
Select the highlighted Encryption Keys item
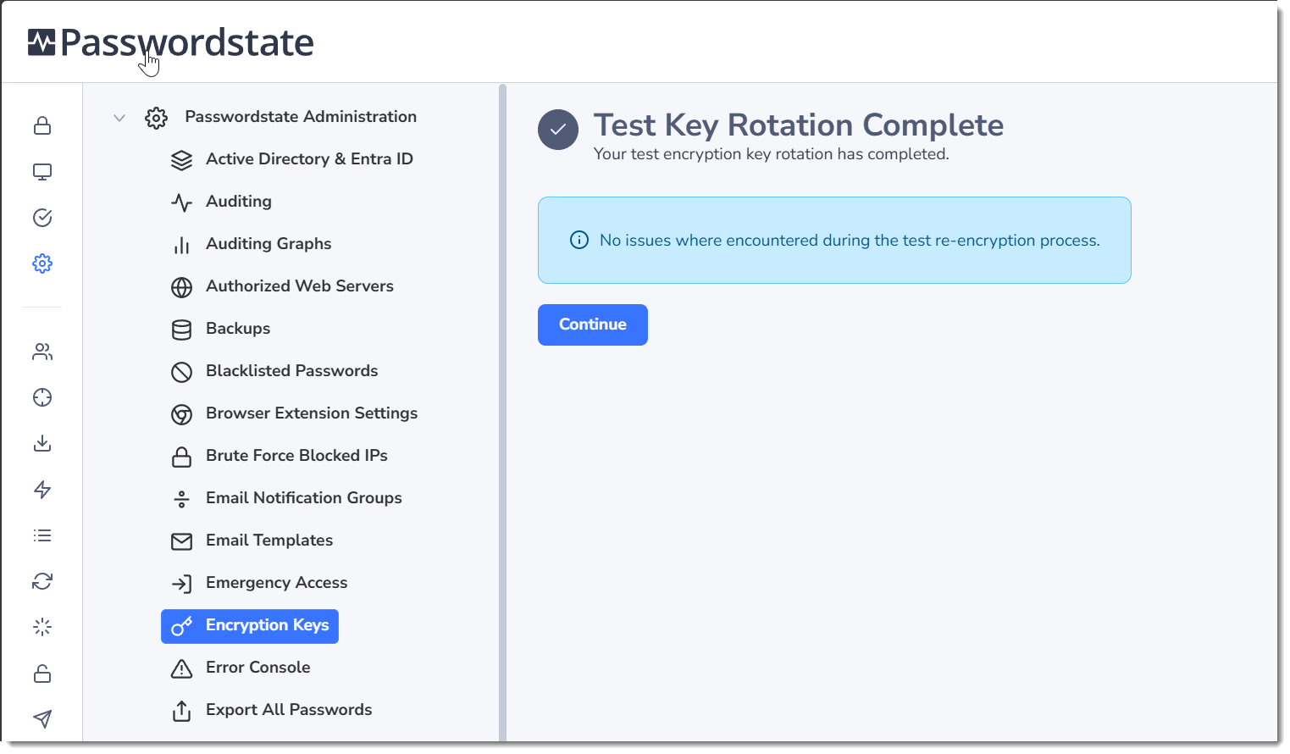pos(250,626)
